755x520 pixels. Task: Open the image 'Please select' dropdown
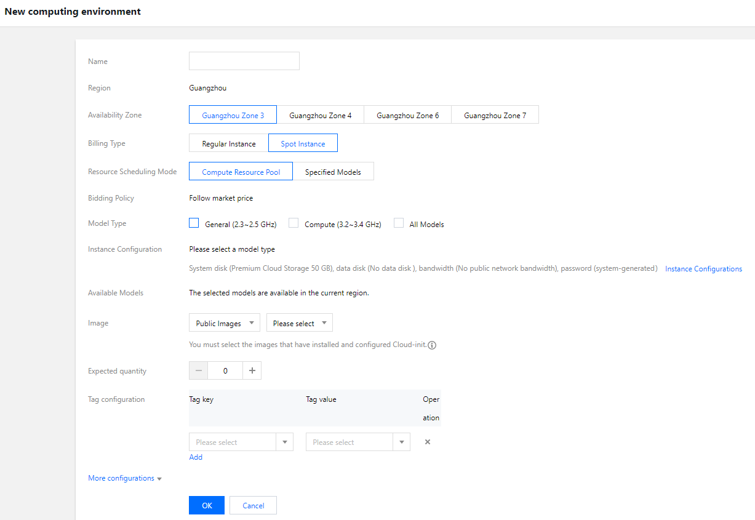point(300,323)
